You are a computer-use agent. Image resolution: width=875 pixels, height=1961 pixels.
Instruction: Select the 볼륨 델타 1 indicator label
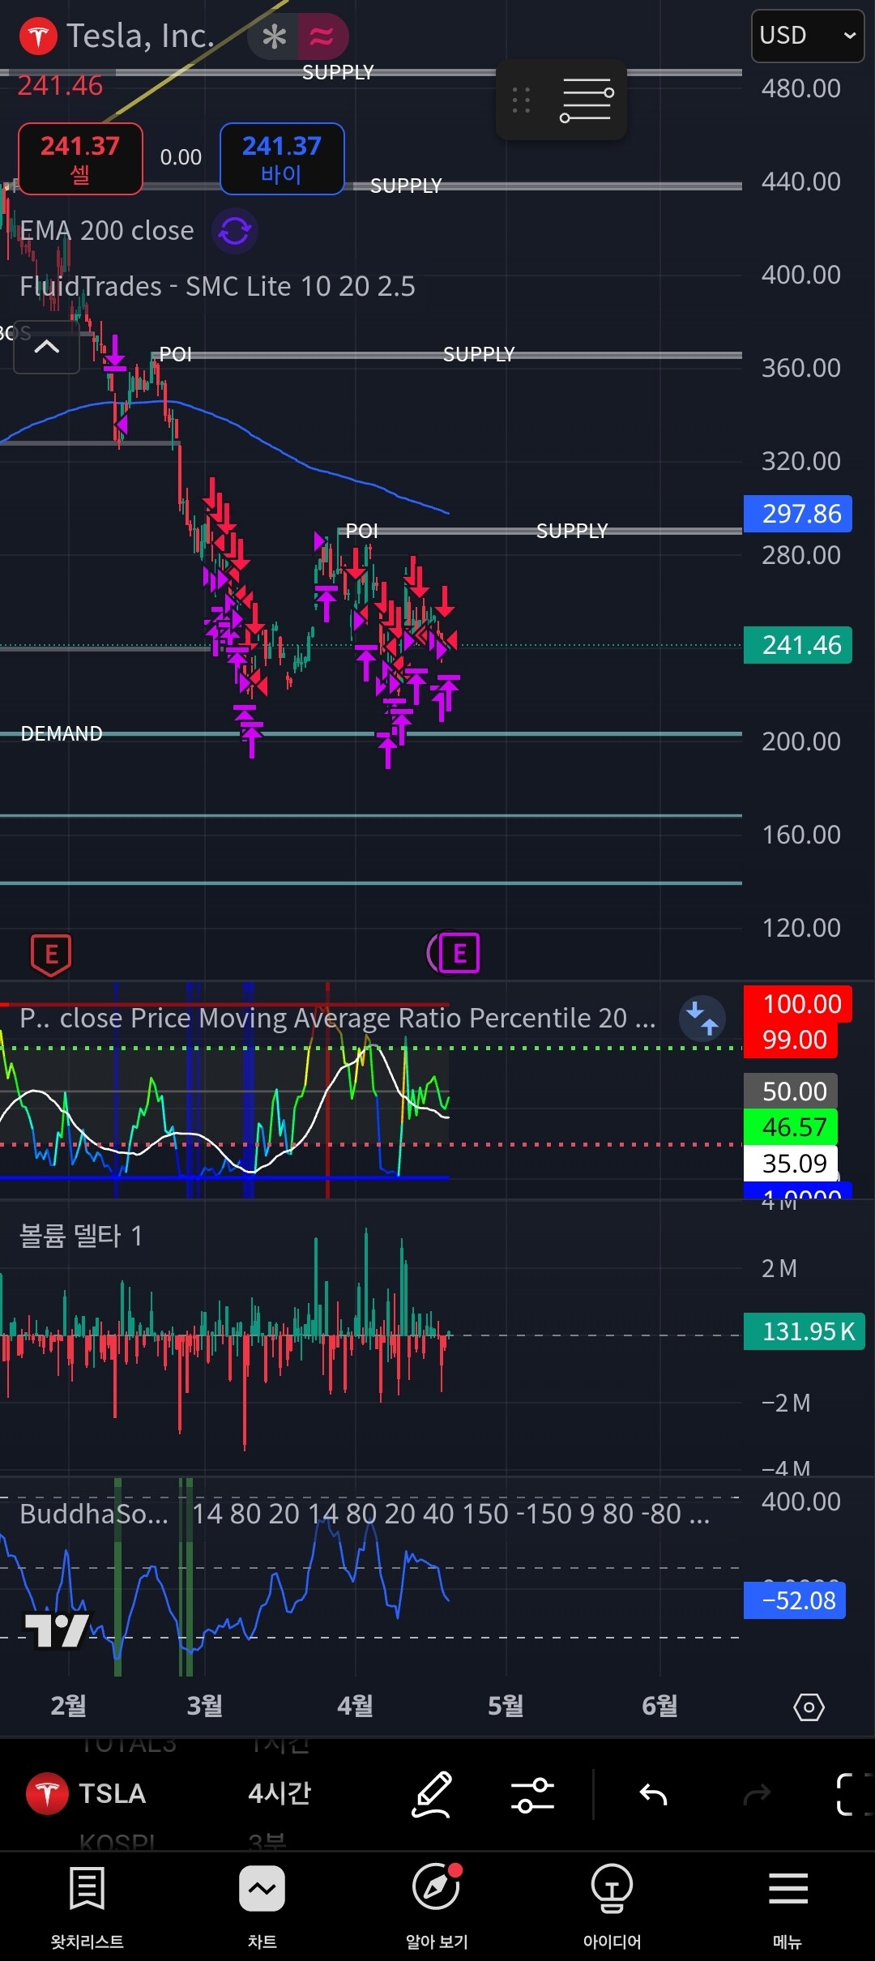click(81, 1236)
